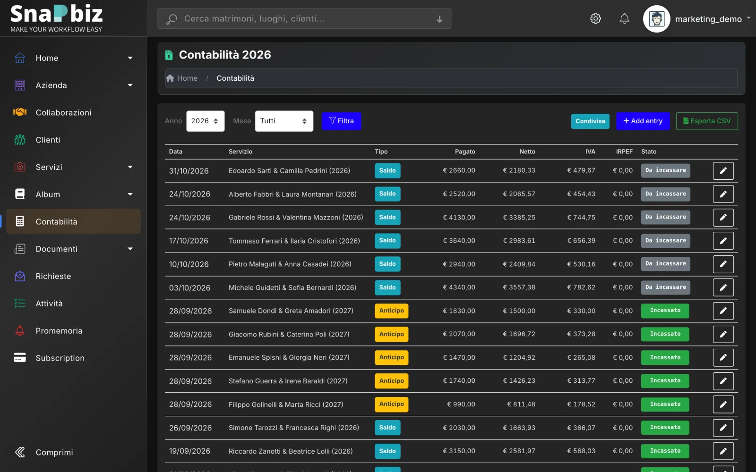Expand the Documenti sidebar submenu arrow
Image resolution: width=756 pixels, height=472 pixels.
[x=130, y=249]
